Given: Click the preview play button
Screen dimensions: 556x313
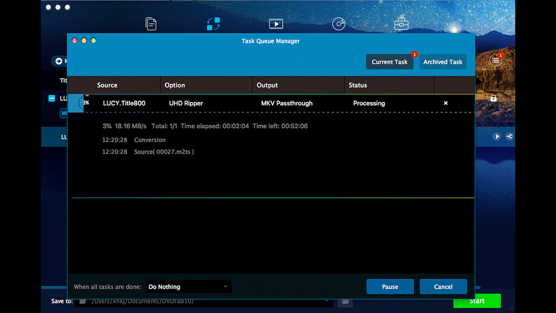Looking at the screenshot, I should [x=497, y=137].
